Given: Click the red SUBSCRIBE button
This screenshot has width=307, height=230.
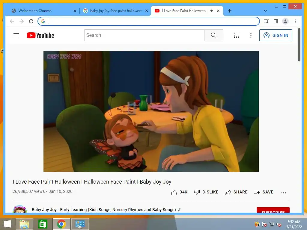Looking at the screenshot, I should tap(273, 210).
